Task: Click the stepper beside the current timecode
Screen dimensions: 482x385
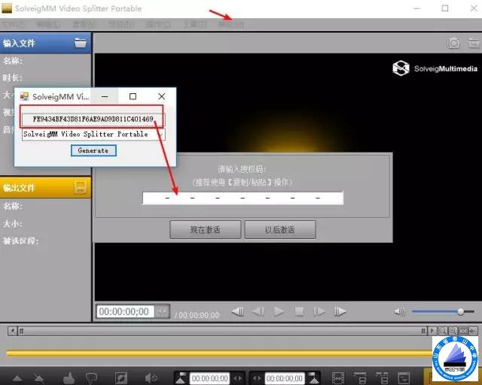Action: pos(162,311)
